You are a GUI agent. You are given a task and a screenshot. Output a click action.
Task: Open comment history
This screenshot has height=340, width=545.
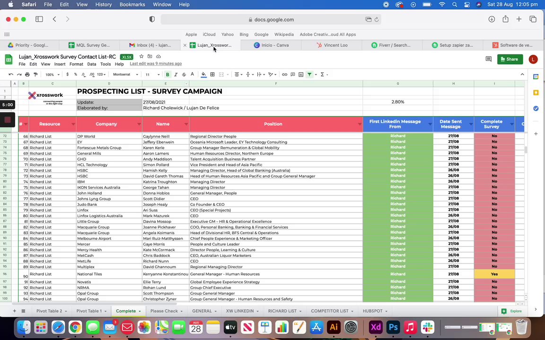click(488, 59)
